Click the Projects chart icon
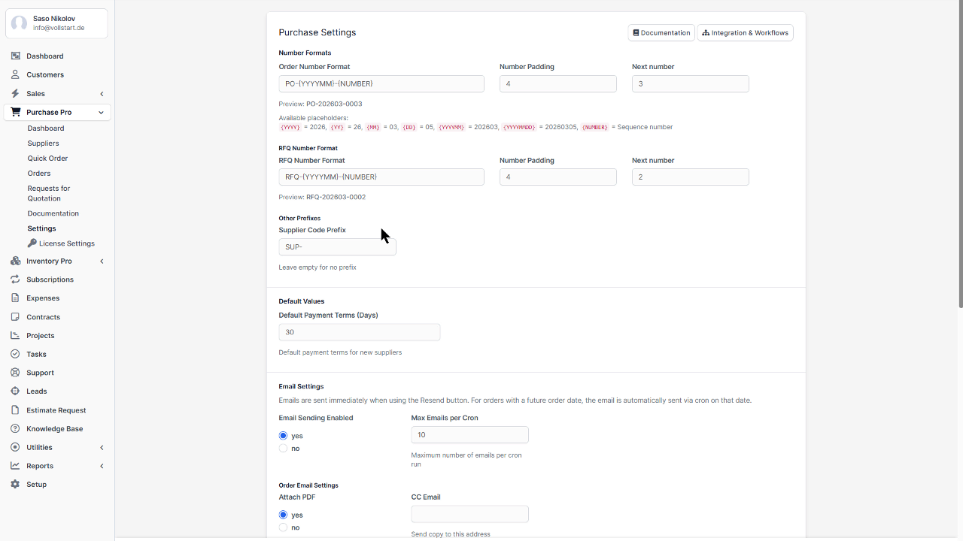The image size is (963, 541). click(15, 336)
